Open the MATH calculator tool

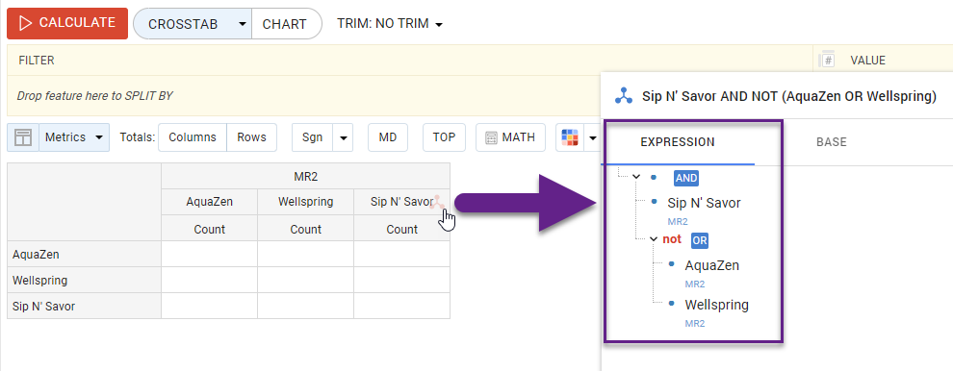coord(510,137)
